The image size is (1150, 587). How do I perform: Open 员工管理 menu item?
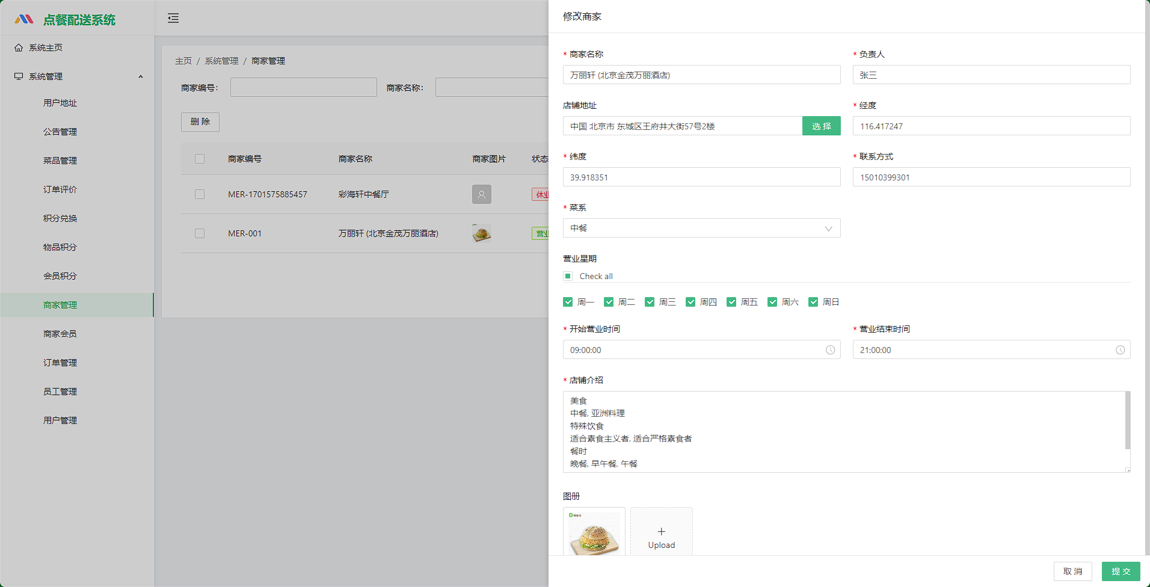point(77,392)
